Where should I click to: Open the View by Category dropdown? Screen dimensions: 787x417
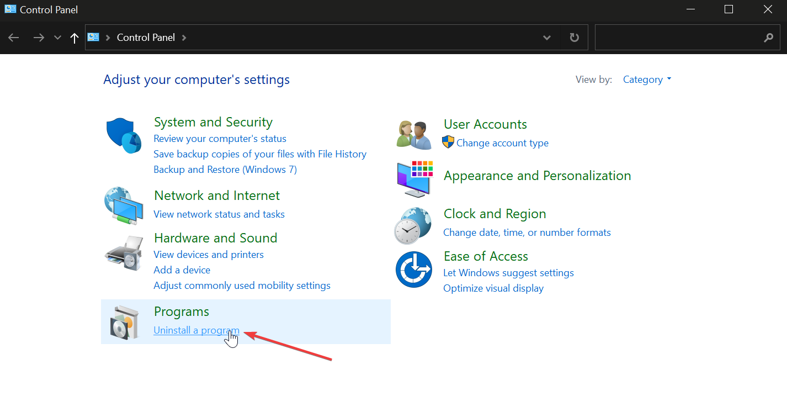(647, 80)
